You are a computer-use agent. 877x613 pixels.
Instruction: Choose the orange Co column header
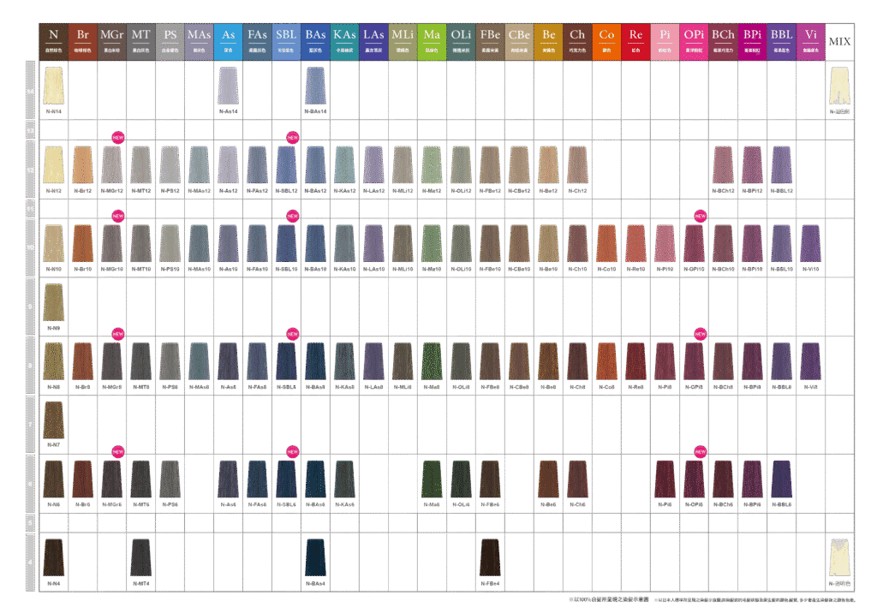pyautogui.click(x=606, y=40)
